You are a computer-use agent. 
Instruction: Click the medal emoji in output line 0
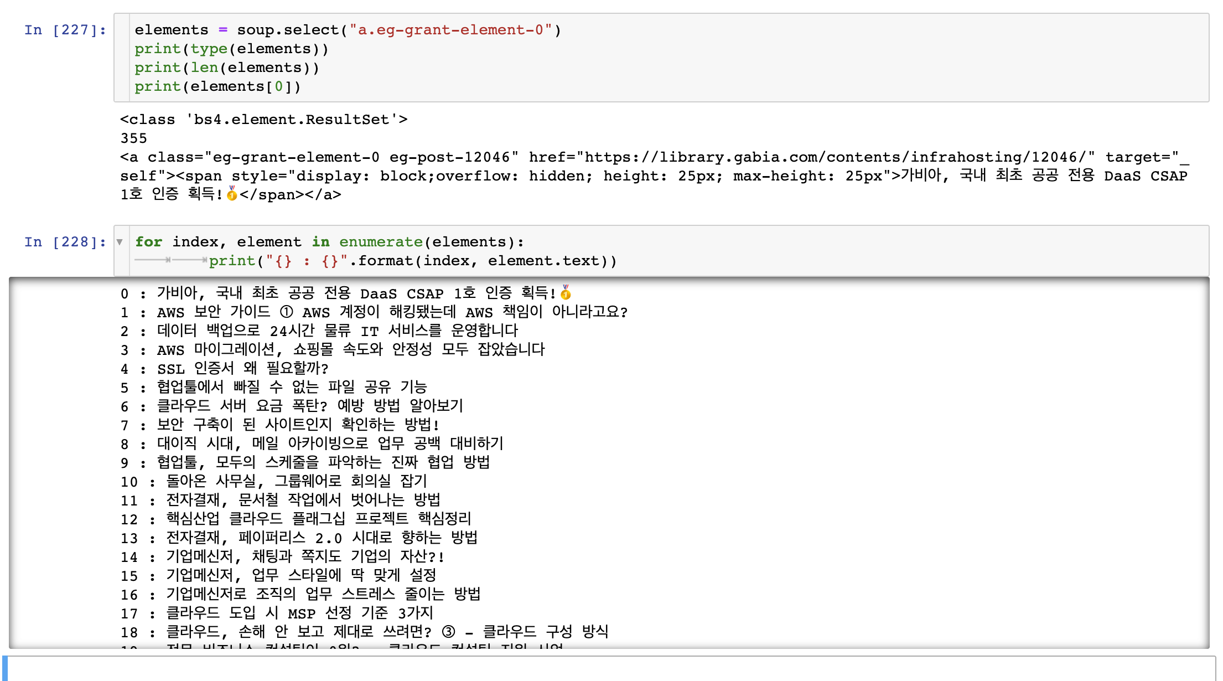pyautogui.click(x=566, y=292)
